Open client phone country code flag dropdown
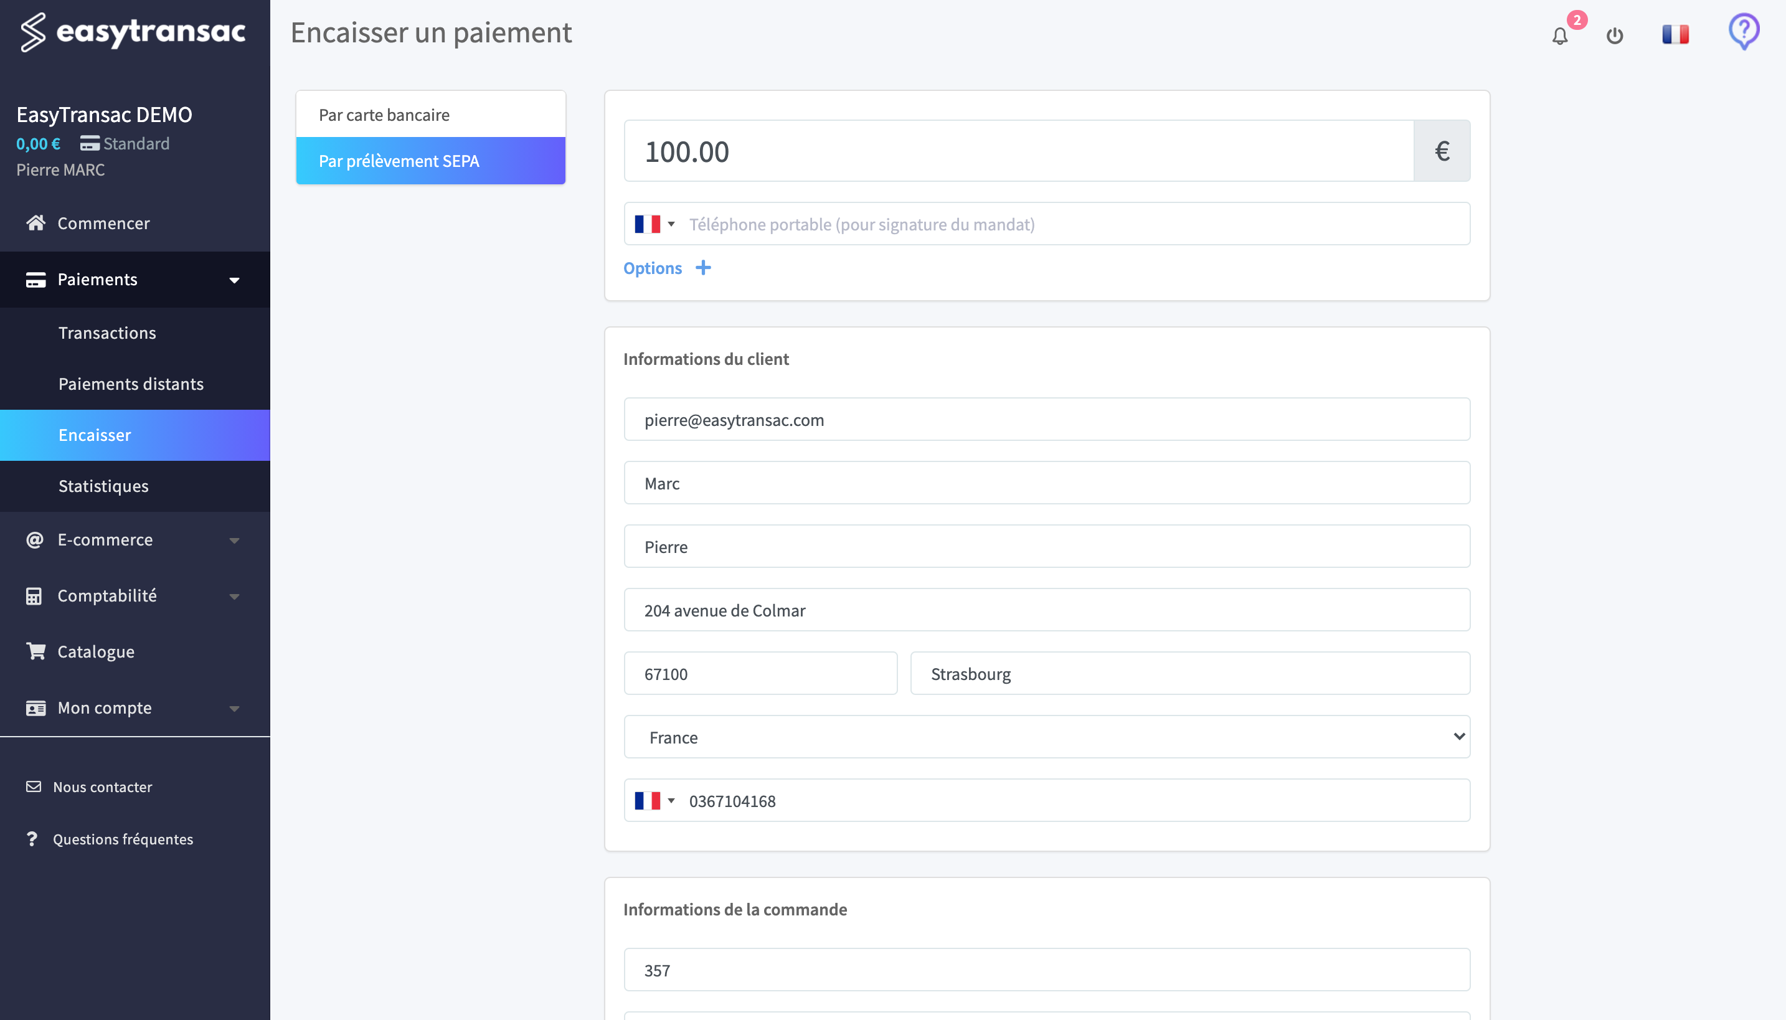 (655, 800)
